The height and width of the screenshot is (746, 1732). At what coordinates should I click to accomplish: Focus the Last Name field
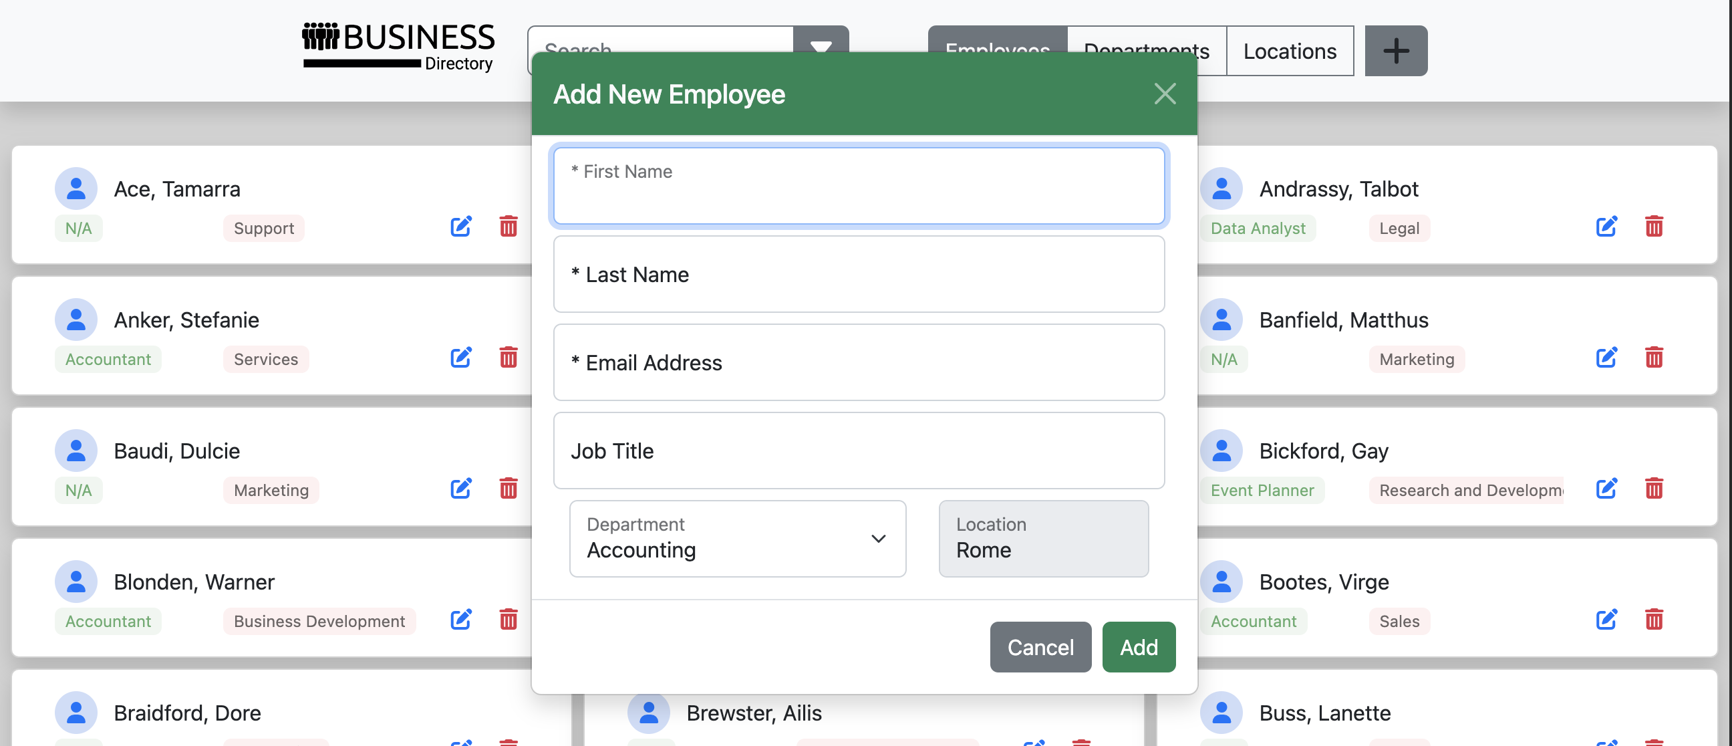859,275
